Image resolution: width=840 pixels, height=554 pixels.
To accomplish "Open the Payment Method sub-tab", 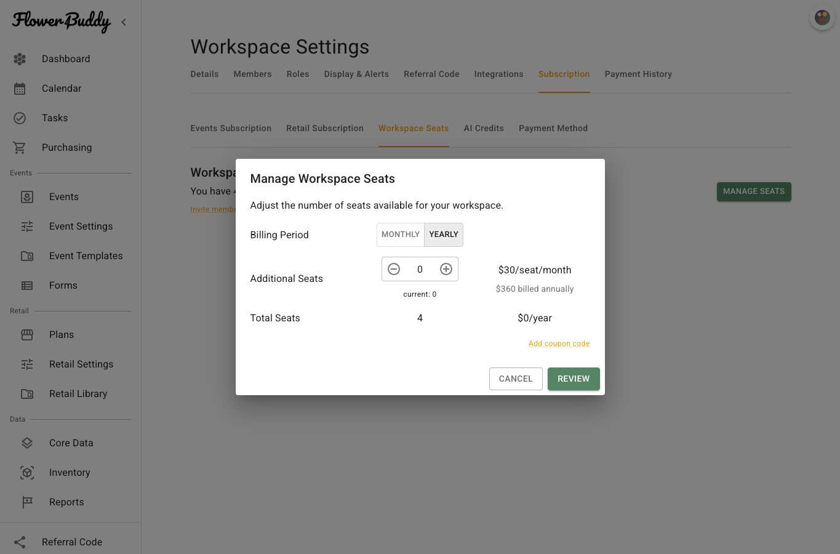I will [553, 129].
